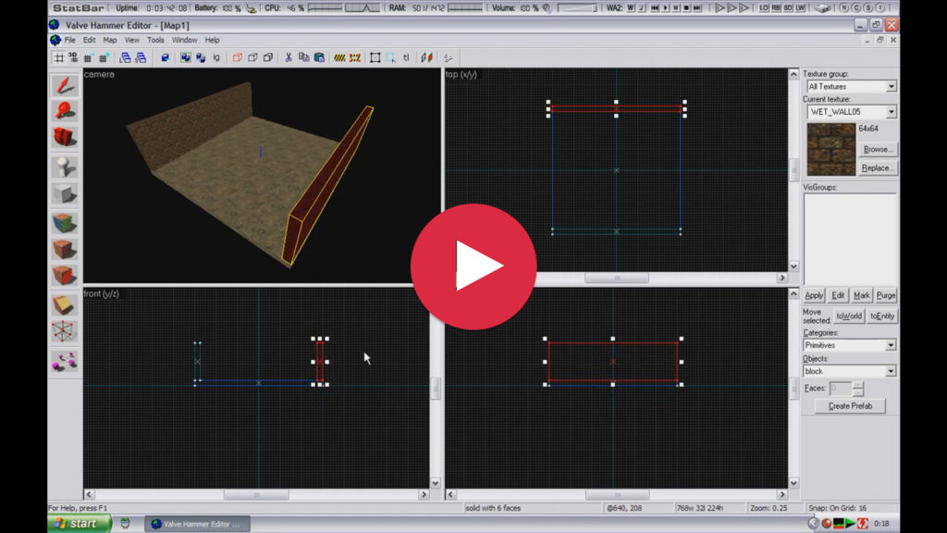
Task: Toggle the Texture Lock (tl) button
Action: coord(406,57)
